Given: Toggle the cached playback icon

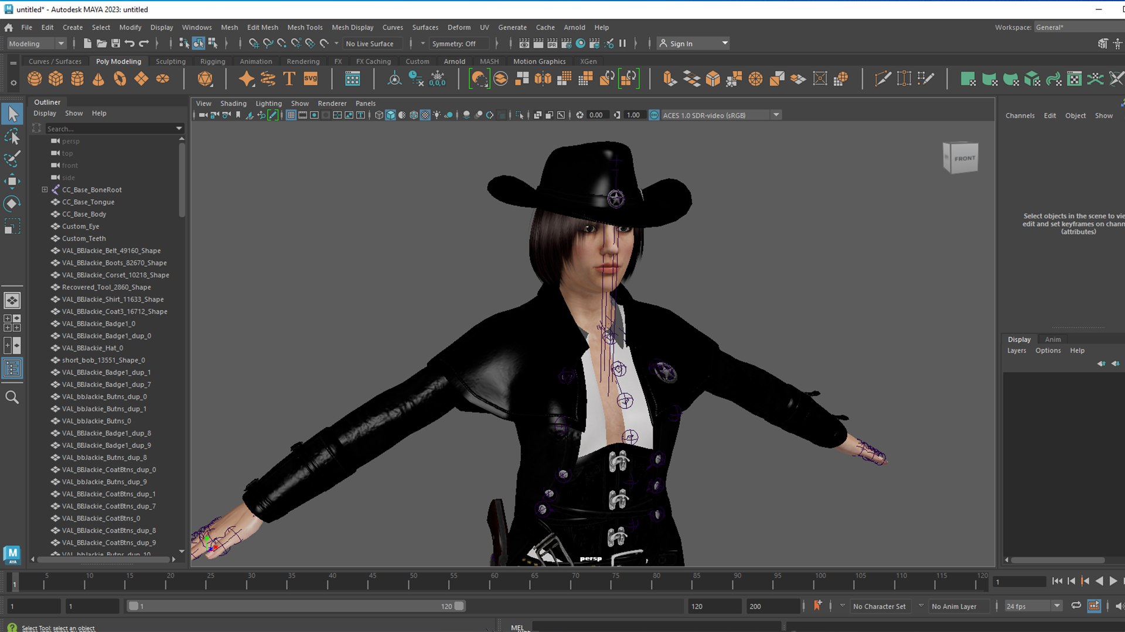Looking at the screenshot, I should click(x=1094, y=606).
